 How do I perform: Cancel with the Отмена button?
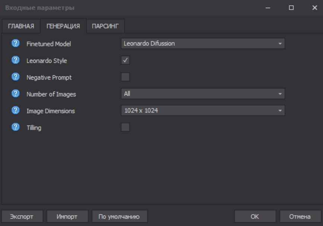coord(300,216)
